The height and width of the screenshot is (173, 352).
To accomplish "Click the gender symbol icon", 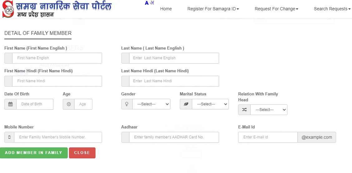I will point(127,104).
